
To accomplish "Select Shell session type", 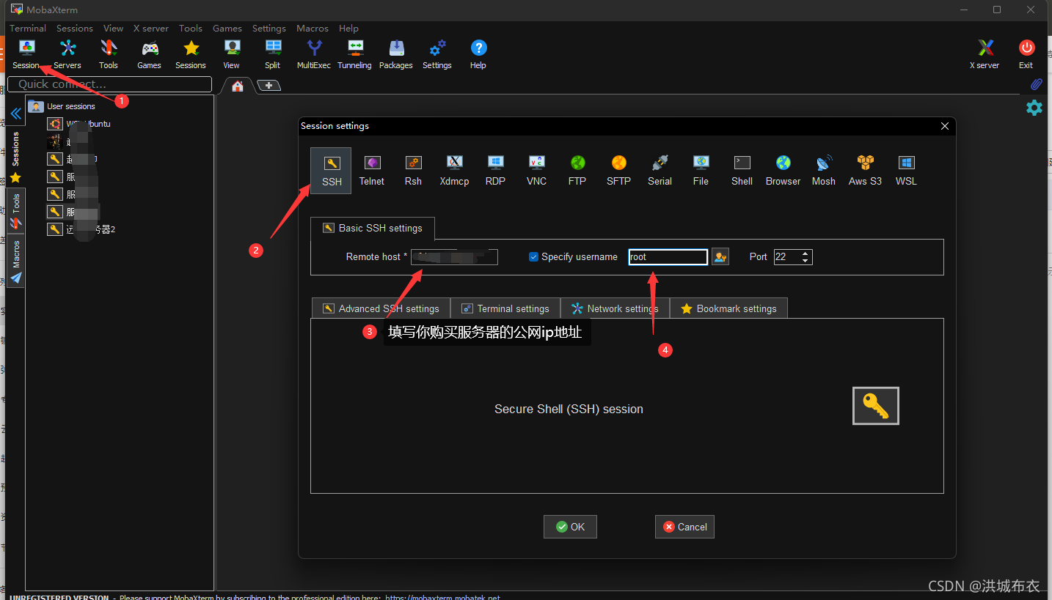I will (742, 171).
